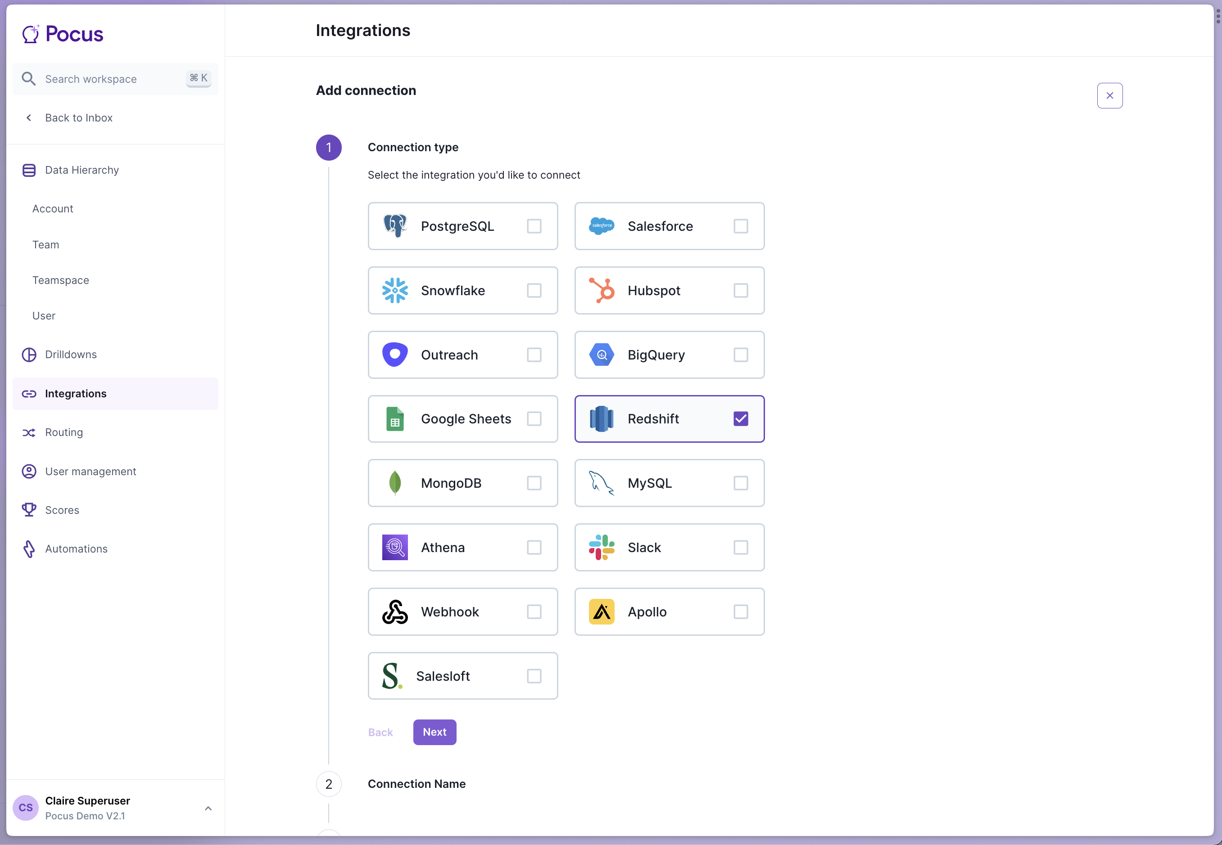
Task: Close the Add connection panel
Action: tap(1110, 96)
